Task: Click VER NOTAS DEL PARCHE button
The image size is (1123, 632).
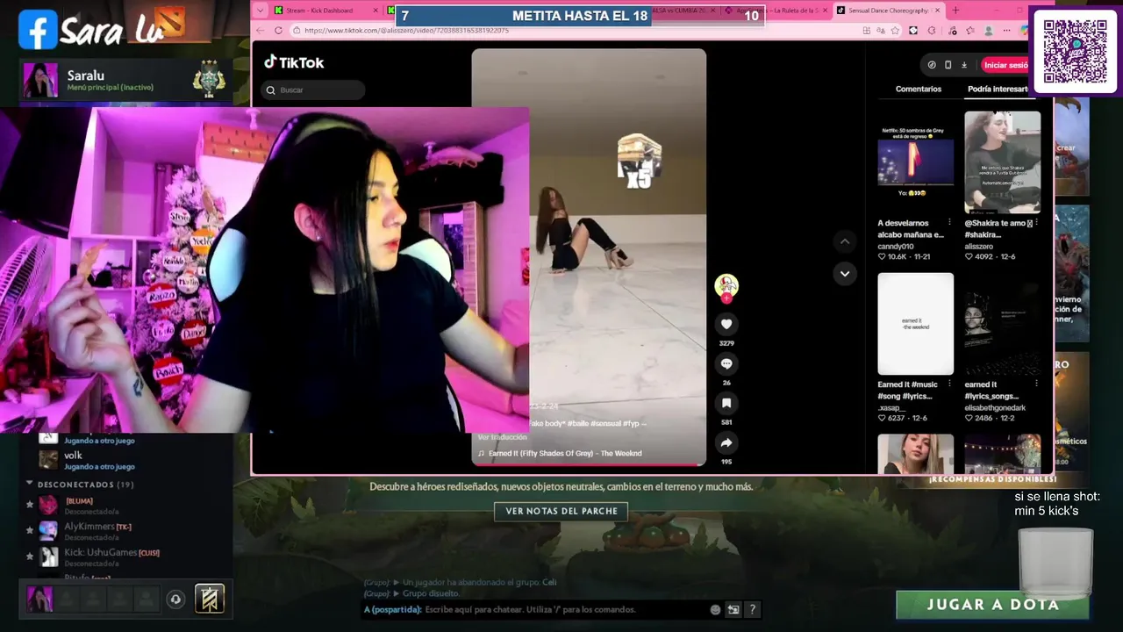Action: point(561,511)
